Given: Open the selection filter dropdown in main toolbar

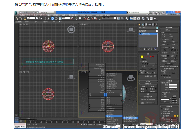Looking at the screenshot, I should pyautogui.click(x=31, y=18).
